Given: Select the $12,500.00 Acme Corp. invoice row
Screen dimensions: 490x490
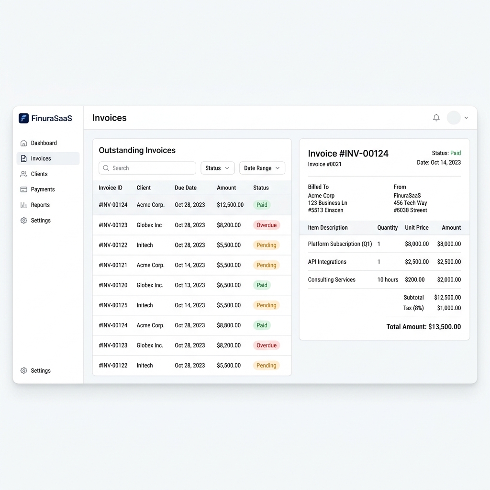Looking at the screenshot, I should (x=192, y=205).
